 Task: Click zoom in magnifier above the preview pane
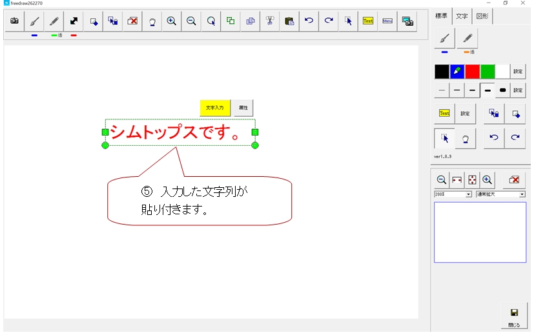(487, 180)
